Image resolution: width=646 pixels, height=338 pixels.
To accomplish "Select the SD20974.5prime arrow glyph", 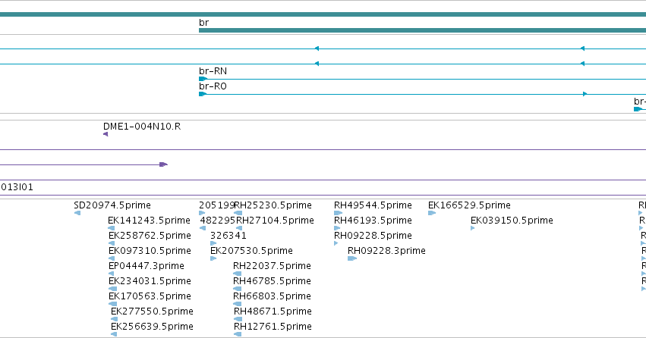I will (77, 213).
